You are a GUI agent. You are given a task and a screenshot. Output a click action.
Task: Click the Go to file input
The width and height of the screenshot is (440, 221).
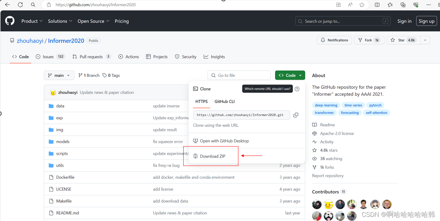(239, 75)
